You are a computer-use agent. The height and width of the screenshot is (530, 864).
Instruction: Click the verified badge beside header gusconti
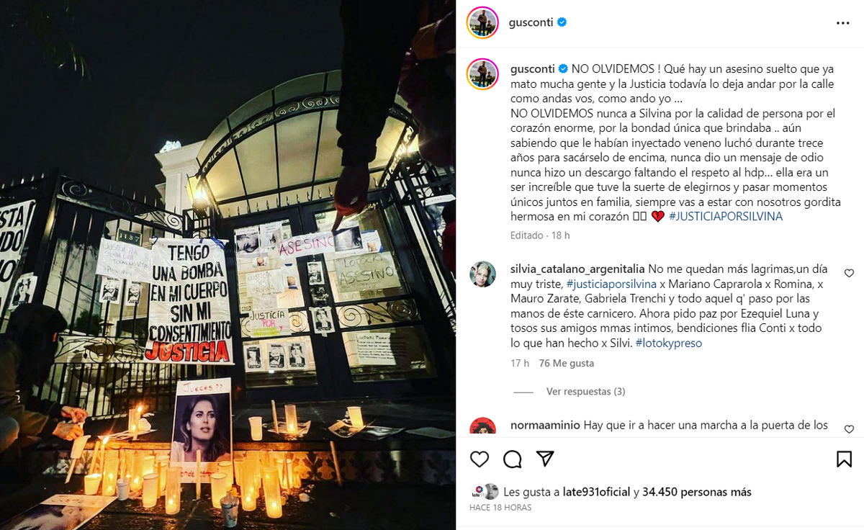pyautogui.click(x=562, y=22)
